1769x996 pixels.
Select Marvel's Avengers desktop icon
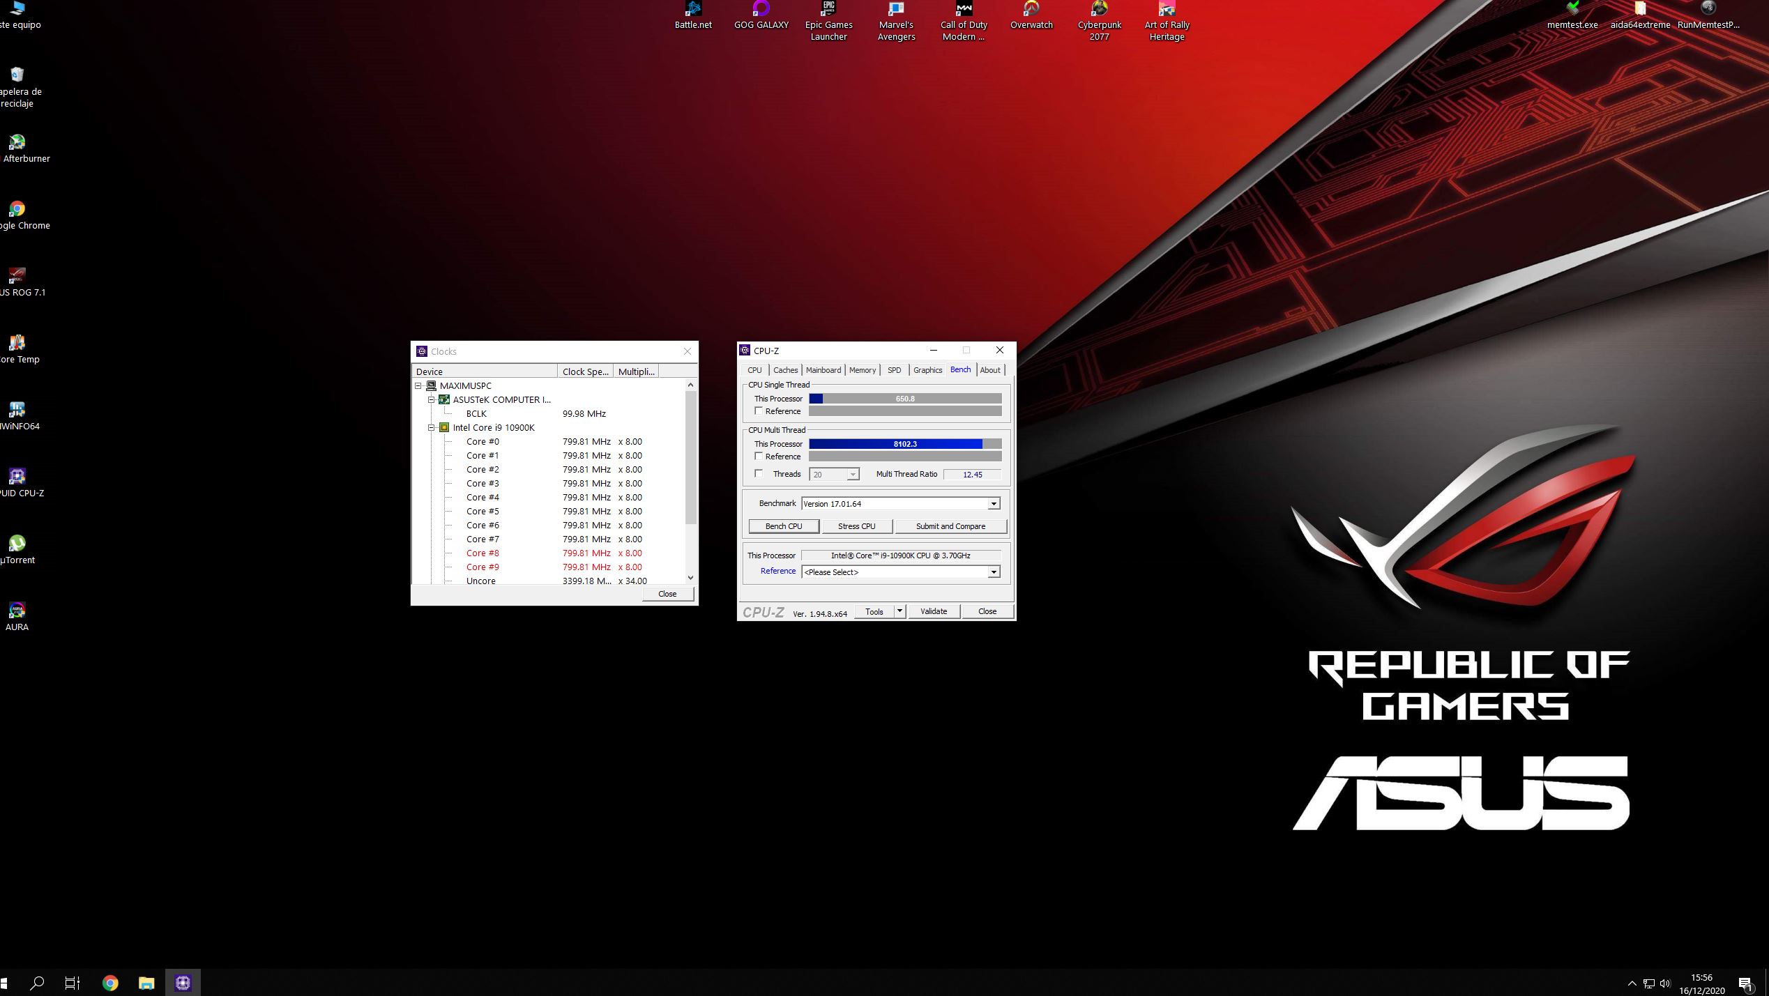coord(896,21)
